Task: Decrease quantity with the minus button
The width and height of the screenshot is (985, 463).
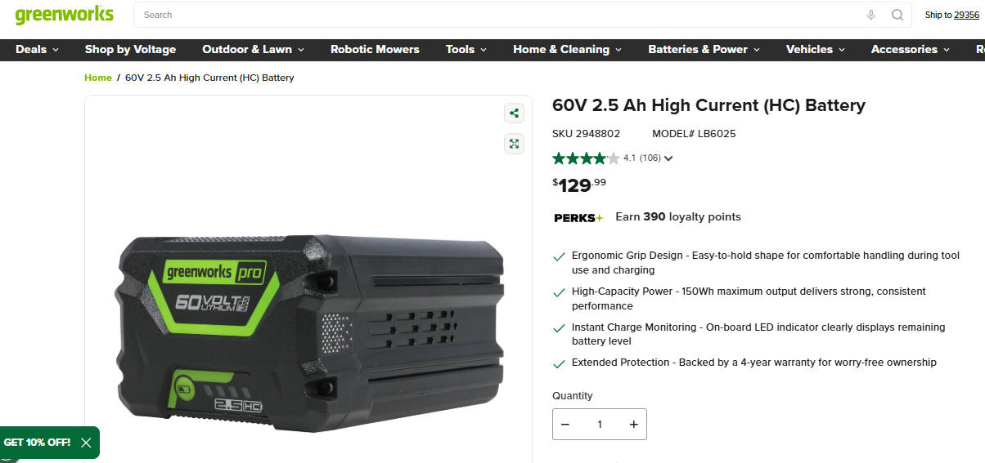Action: click(x=565, y=425)
